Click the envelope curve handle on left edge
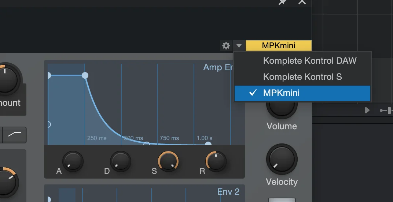The width and height of the screenshot is (393, 202). coord(49,124)
